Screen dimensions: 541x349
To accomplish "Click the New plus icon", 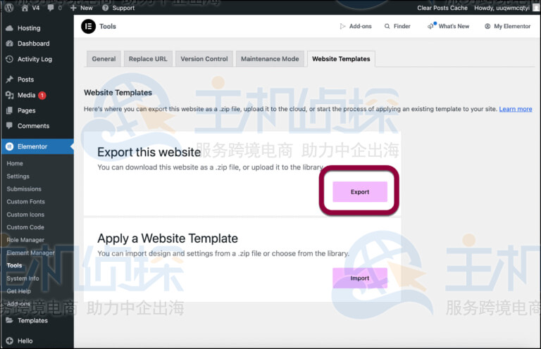I will click(x=73, y=8).
